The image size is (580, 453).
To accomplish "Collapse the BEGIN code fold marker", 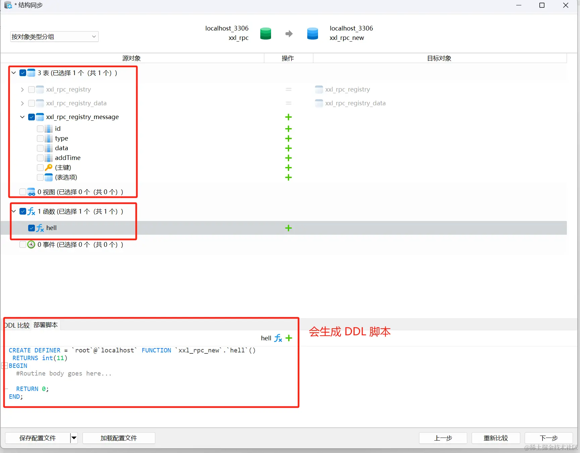I will point(5,366).
